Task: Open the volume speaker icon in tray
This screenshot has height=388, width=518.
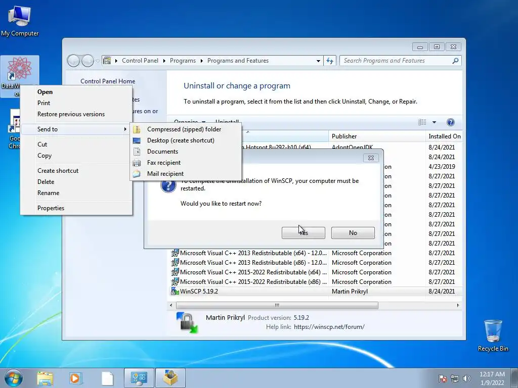Action: (466, 378)
